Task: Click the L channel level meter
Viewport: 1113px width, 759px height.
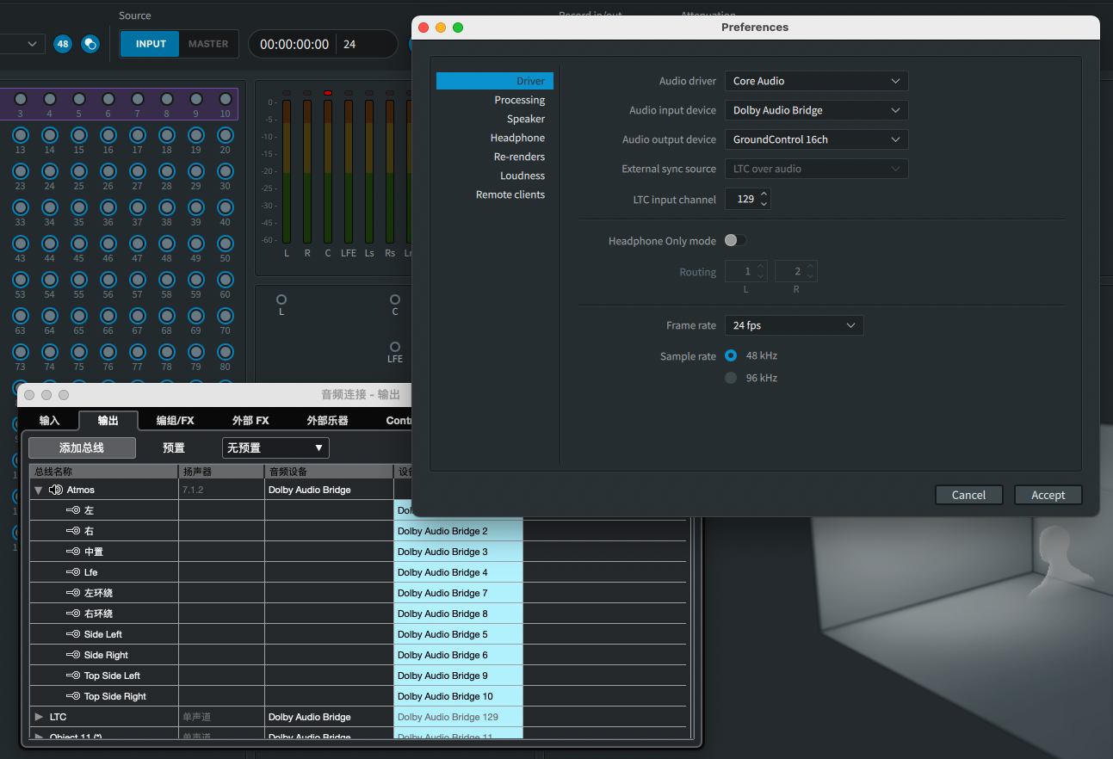Action: (287, 172)
